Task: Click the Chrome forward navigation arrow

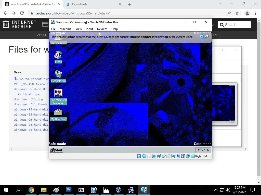Action: click(x=14, y=13)
